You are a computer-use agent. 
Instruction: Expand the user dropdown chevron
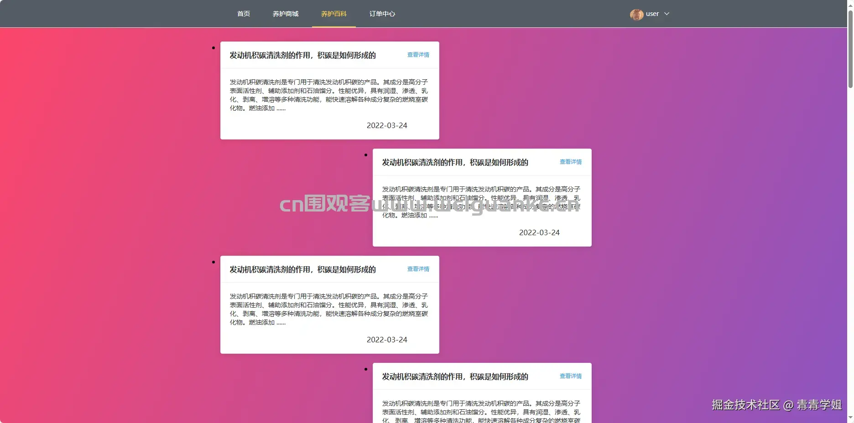point(667,14)
